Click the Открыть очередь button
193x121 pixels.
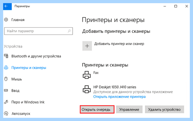point(97,109)
